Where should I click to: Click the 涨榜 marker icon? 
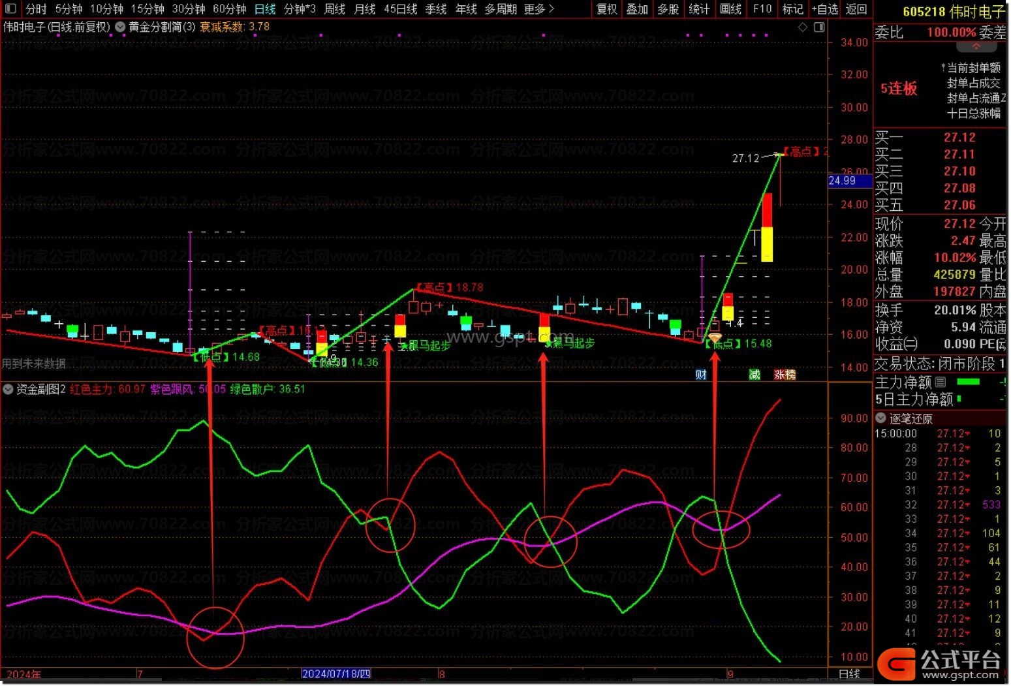[x=785, y=375]
